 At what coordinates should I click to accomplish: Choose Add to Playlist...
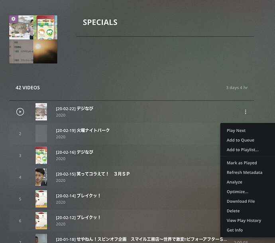243,150
